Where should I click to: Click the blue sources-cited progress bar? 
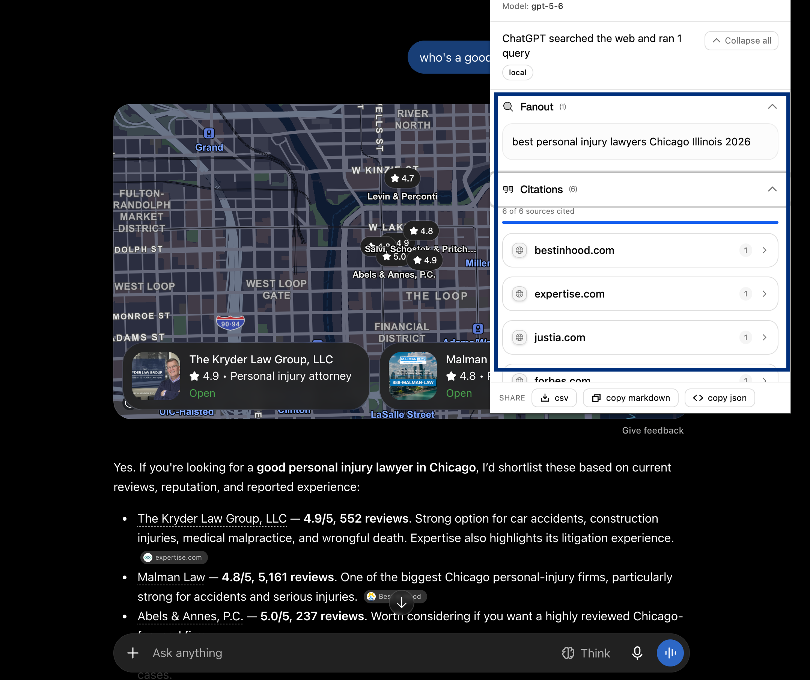pos(640,222)
